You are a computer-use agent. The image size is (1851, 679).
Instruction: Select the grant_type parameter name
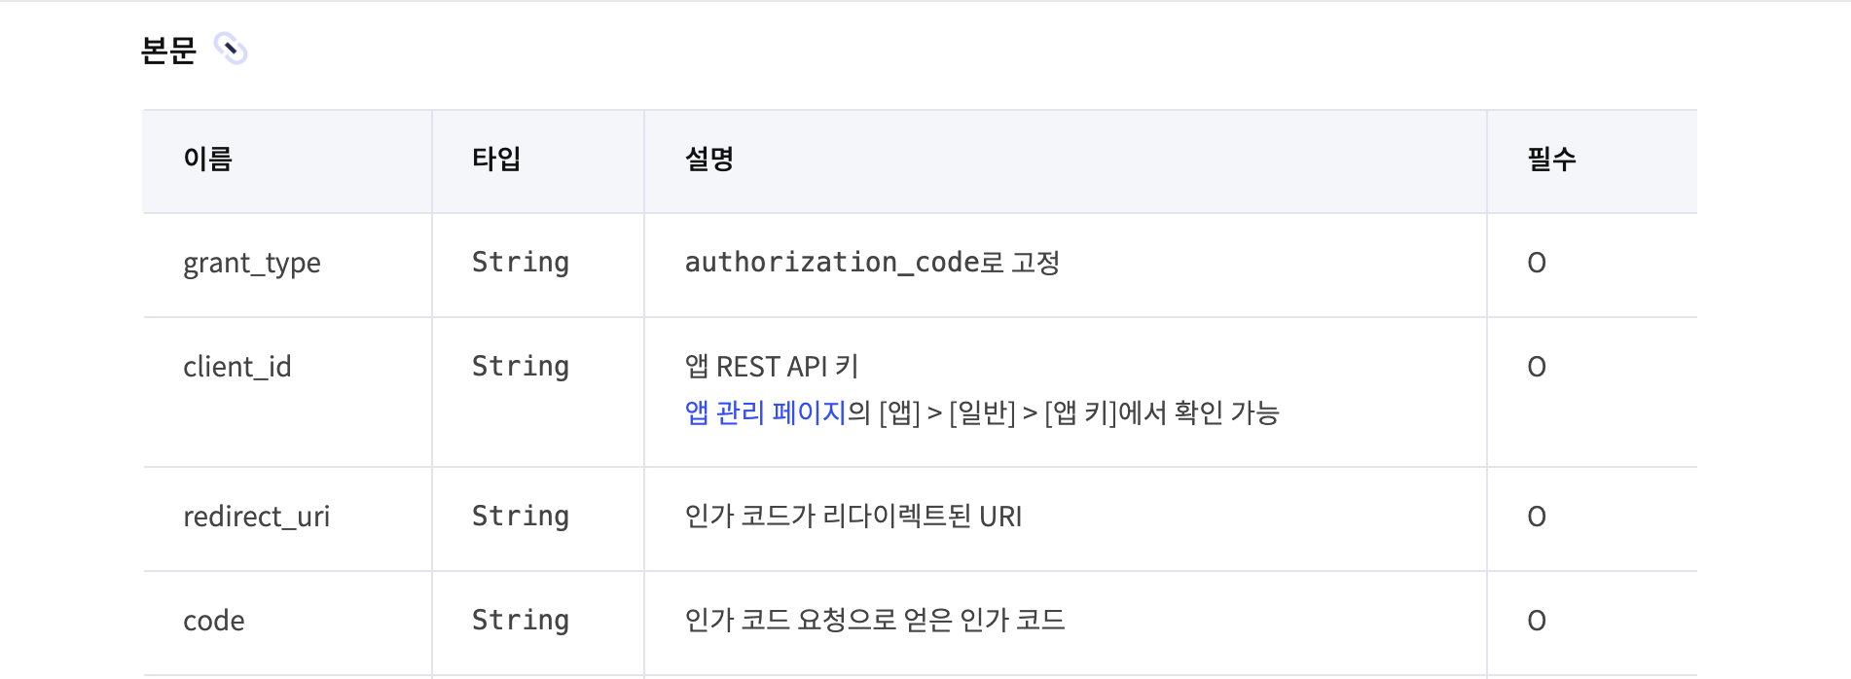(252, 263)
